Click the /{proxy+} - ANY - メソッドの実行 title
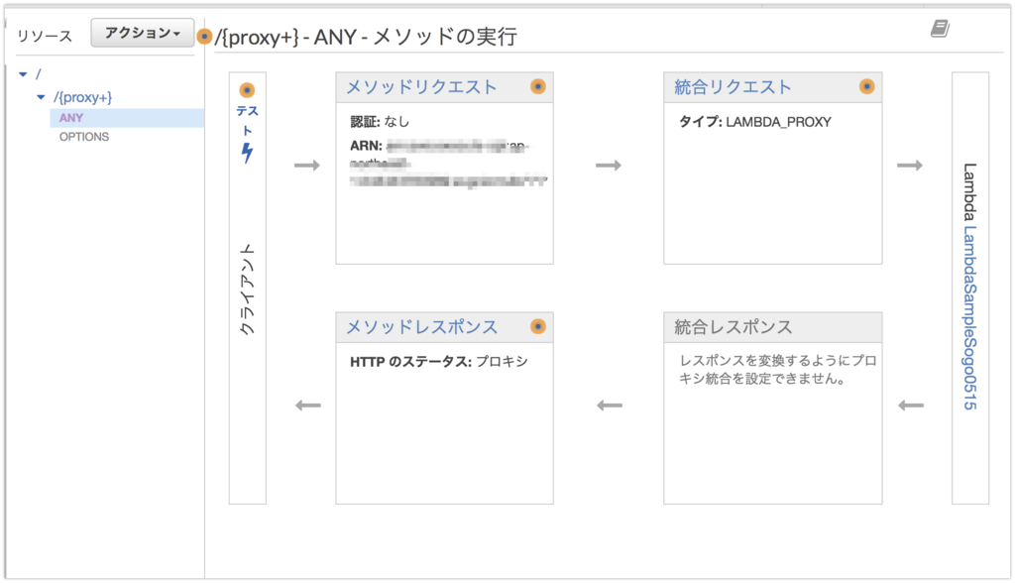Image resolution: width=1015 pixels, height=583 pixels. click(366, 37)
